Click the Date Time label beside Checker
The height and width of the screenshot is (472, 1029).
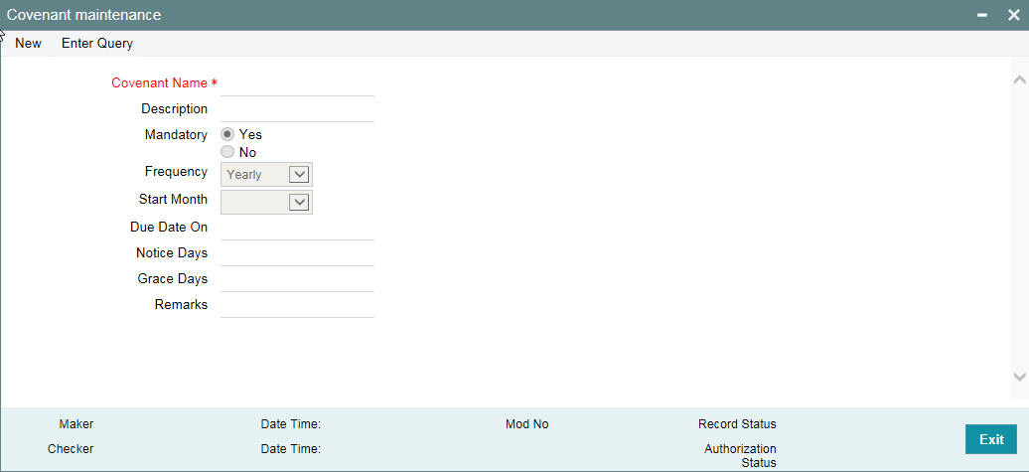point(290,449)
